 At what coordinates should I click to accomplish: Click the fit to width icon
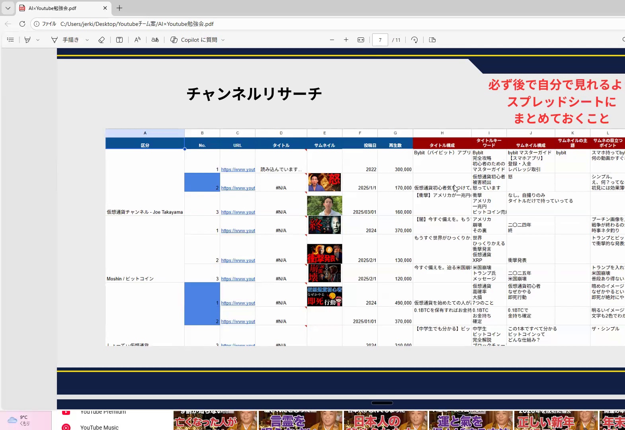point(361,40)
